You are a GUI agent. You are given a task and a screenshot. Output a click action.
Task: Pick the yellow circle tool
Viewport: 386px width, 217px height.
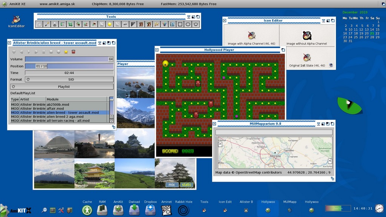(109, 24)
